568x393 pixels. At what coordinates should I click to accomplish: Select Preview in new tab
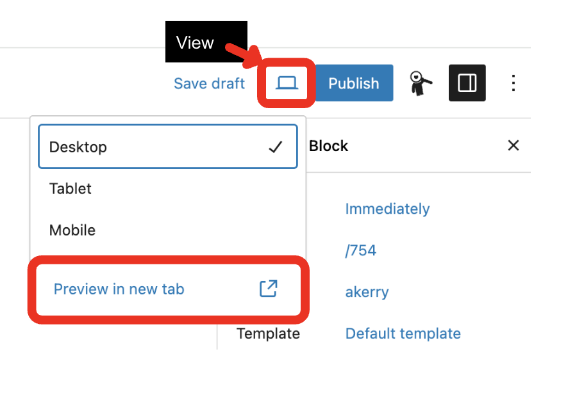coord(119,289)
